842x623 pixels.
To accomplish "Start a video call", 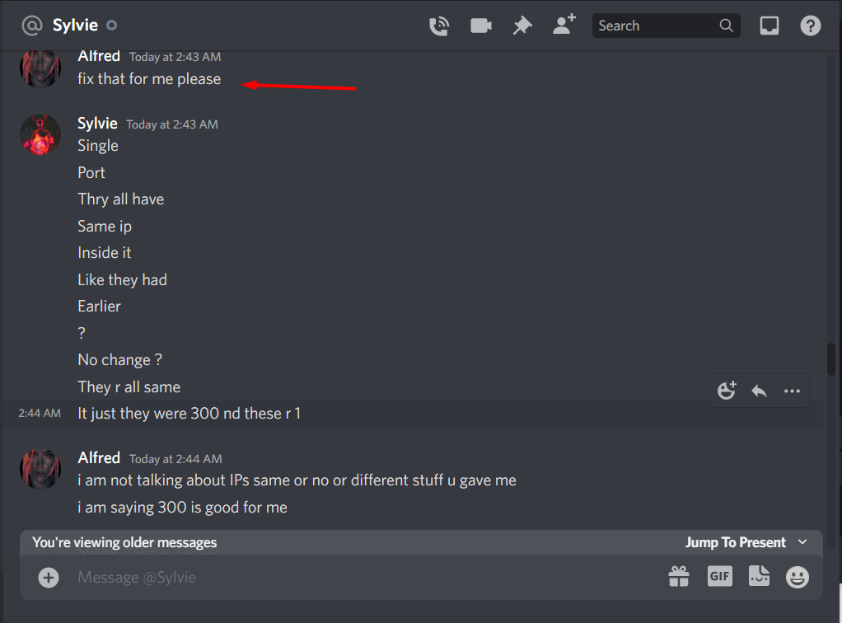I will (480, 26).
